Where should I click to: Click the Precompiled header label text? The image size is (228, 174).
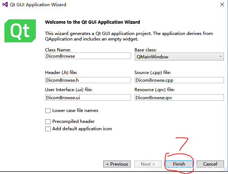point(74,121)
